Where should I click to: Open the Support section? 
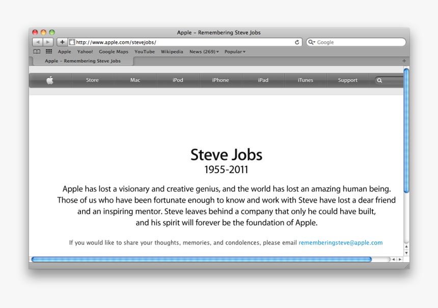click(348, 80)
